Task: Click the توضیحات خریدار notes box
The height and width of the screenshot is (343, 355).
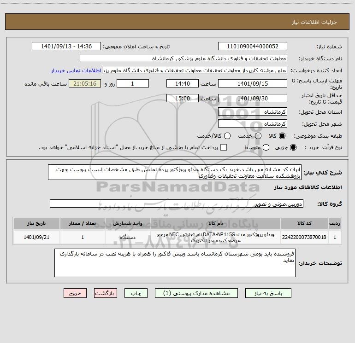Action: coord(175,263)
